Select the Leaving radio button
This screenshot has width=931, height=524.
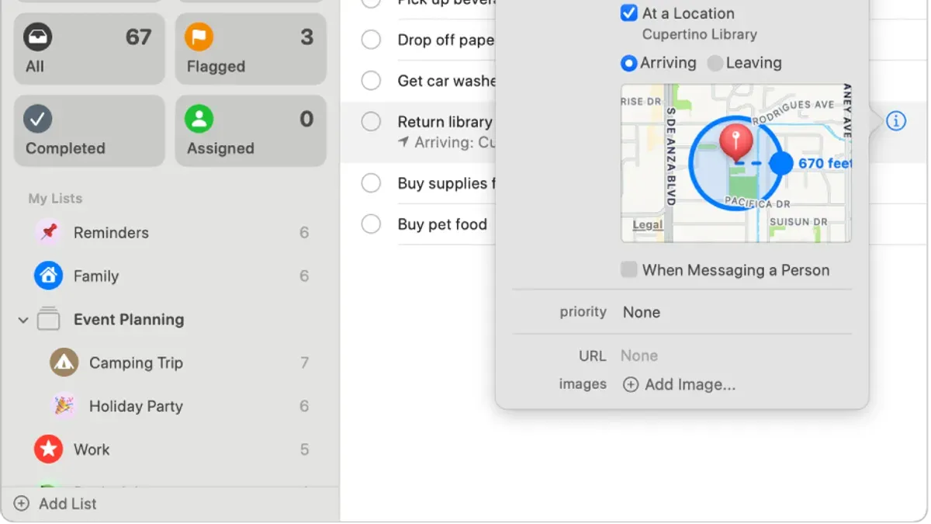tap(715, 64)
